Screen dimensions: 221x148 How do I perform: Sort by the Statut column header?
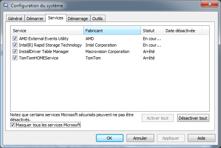click(x=152, y=31)
